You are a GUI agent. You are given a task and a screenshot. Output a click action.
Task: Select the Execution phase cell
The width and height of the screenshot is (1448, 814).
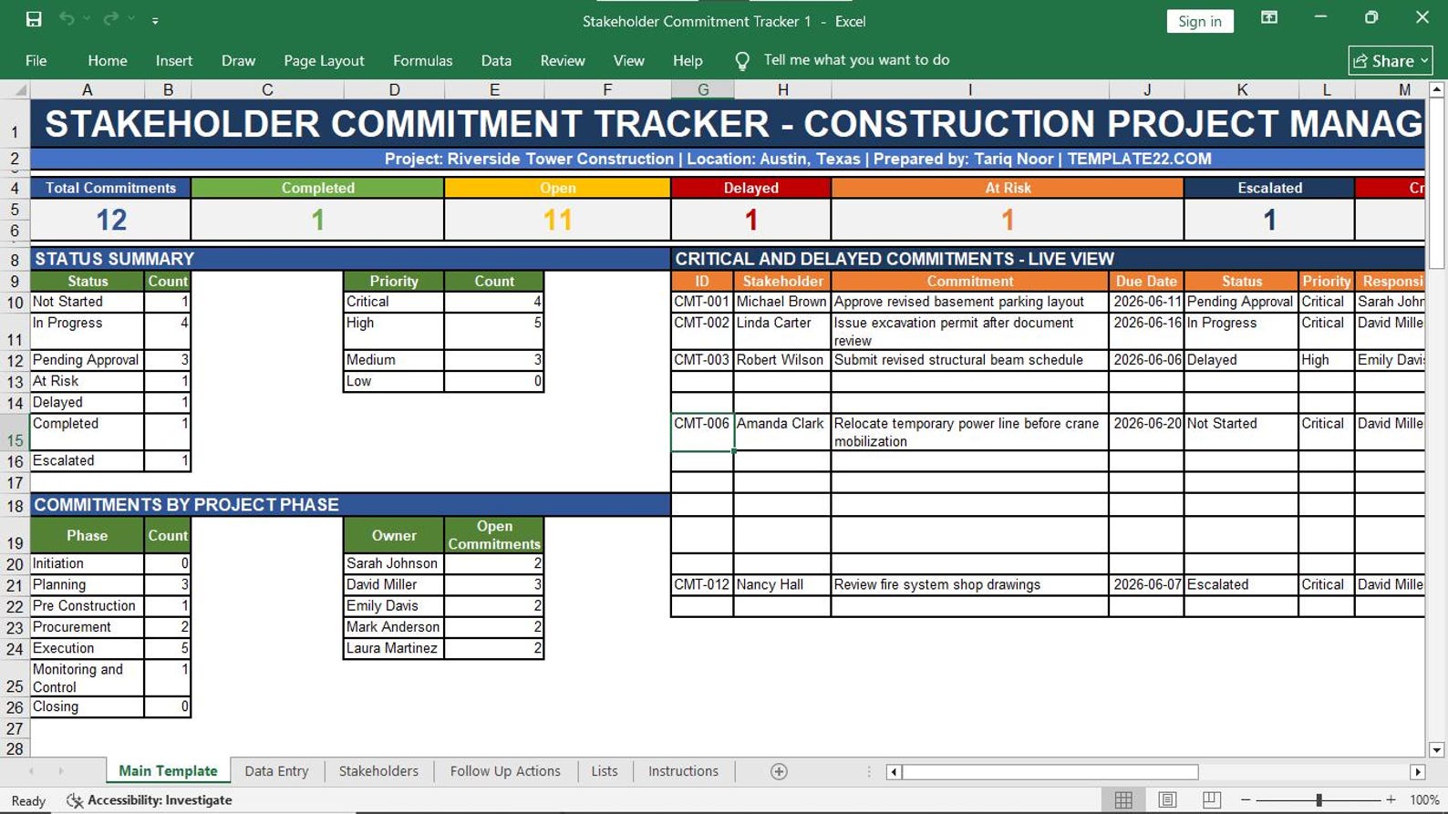[88, 648]
